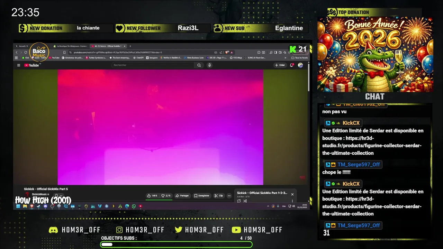Open Brave Shields lion icon
This screenshot has width=443, height=249.
(x=226, y=52)
